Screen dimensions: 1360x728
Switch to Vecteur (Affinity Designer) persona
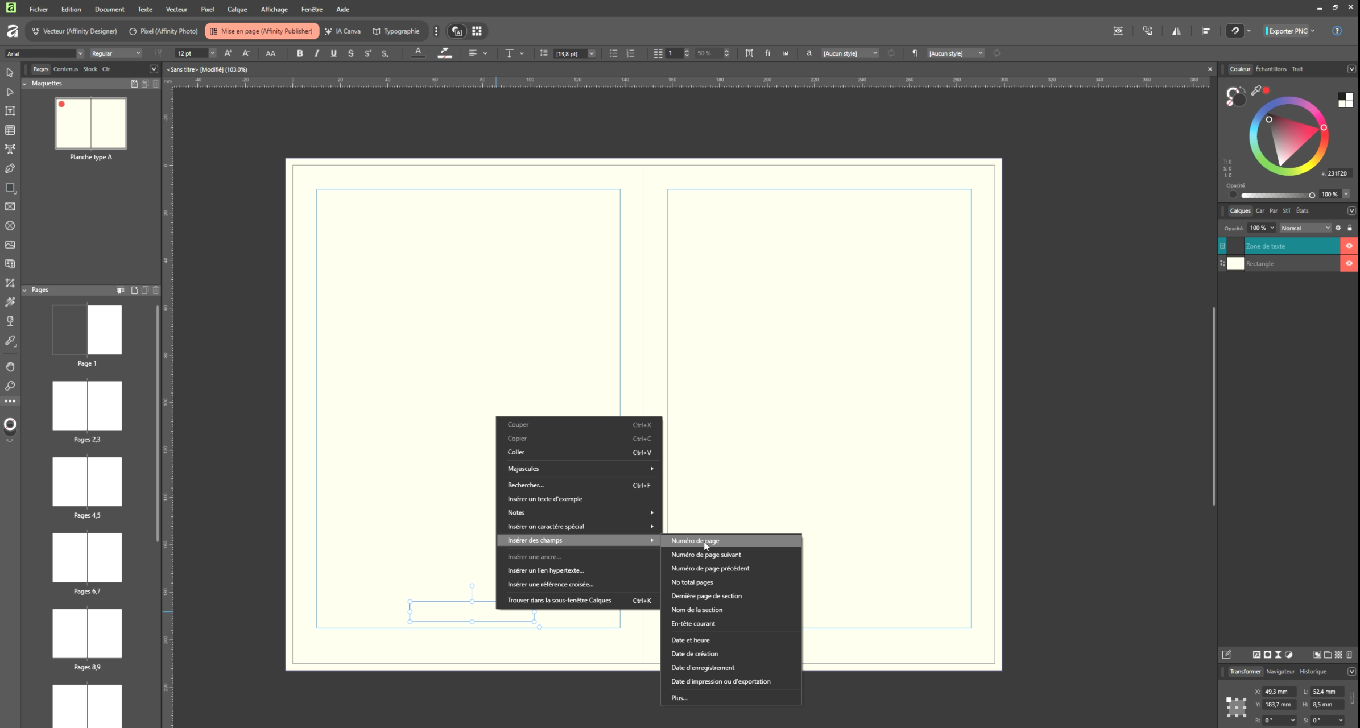(74, 31)
